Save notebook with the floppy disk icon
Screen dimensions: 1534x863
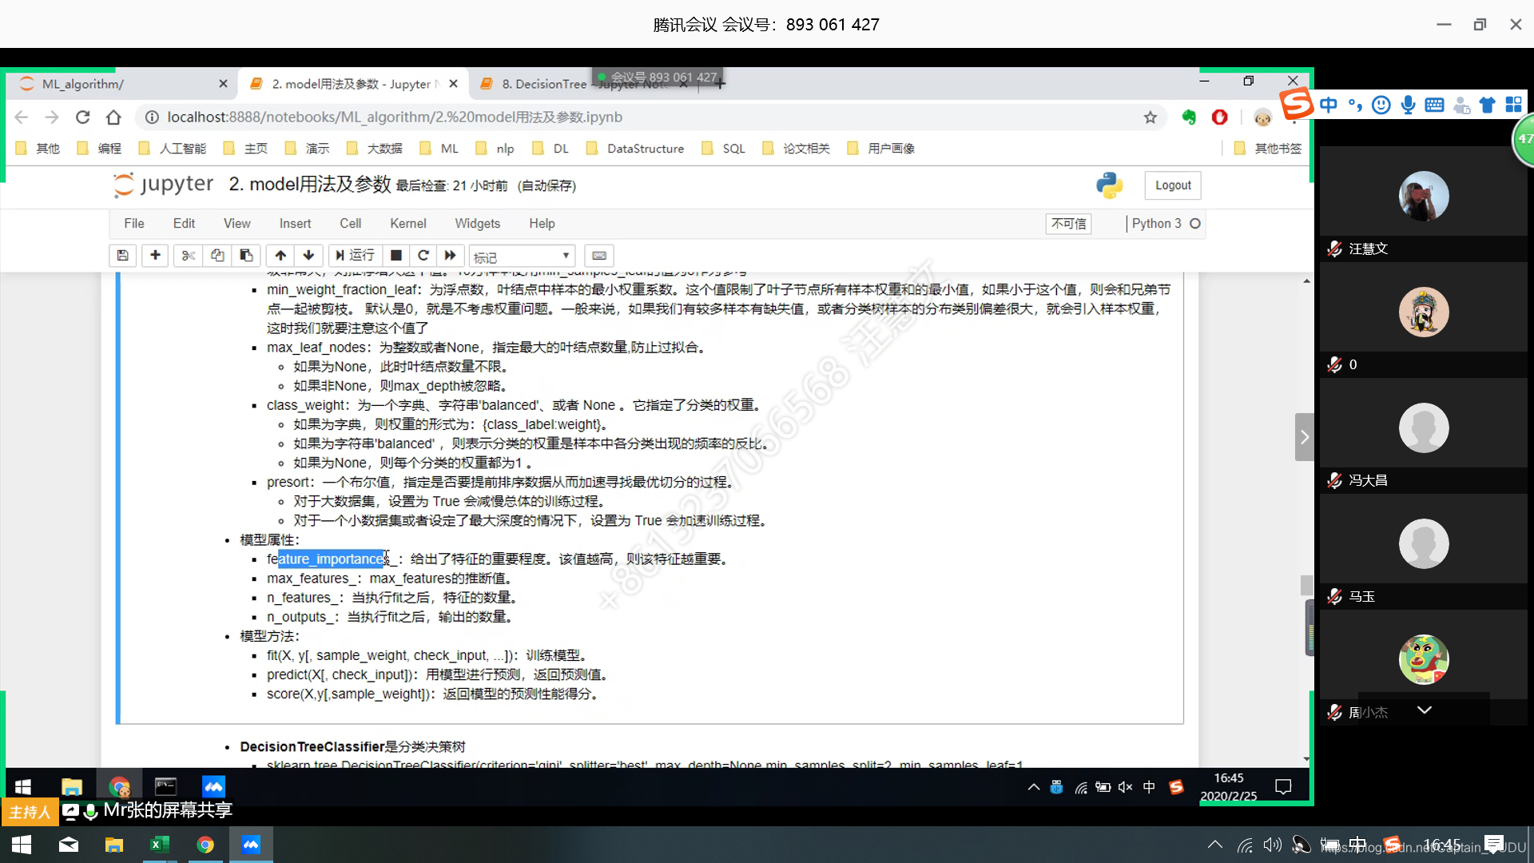tap(122, 256)
